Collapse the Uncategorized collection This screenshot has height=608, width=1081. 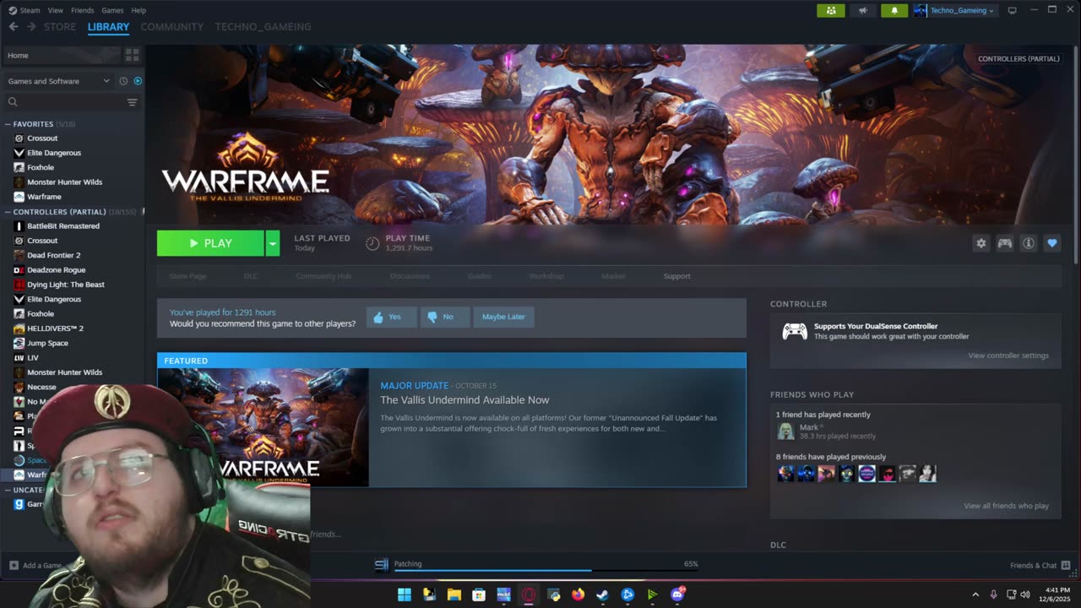8,490
